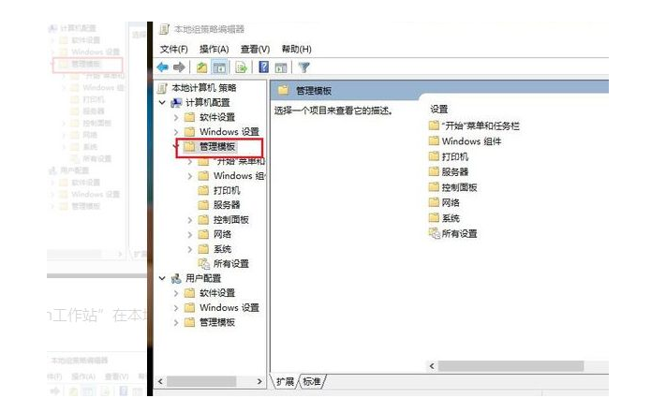The image size is (651, 413).
Task: Collapse the 计算机配置 node
Action: [162, 102]
